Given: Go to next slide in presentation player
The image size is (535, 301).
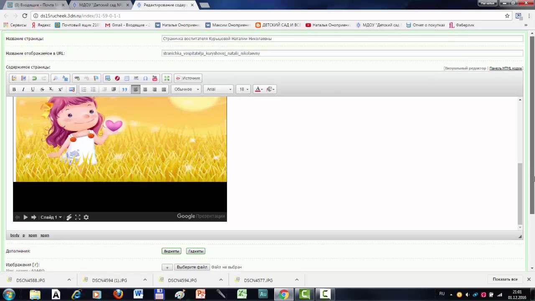Looking at the screenshot, I should pos(34,217).
